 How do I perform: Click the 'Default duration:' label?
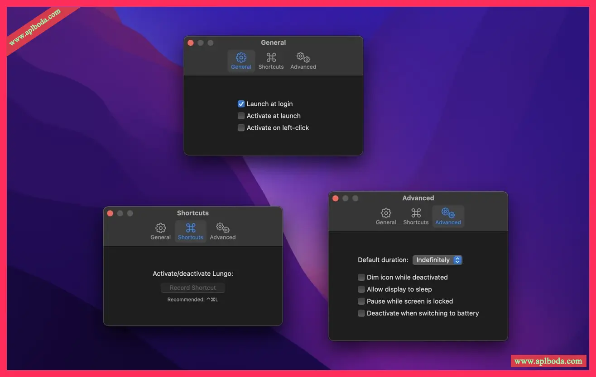tap(383, 260)
